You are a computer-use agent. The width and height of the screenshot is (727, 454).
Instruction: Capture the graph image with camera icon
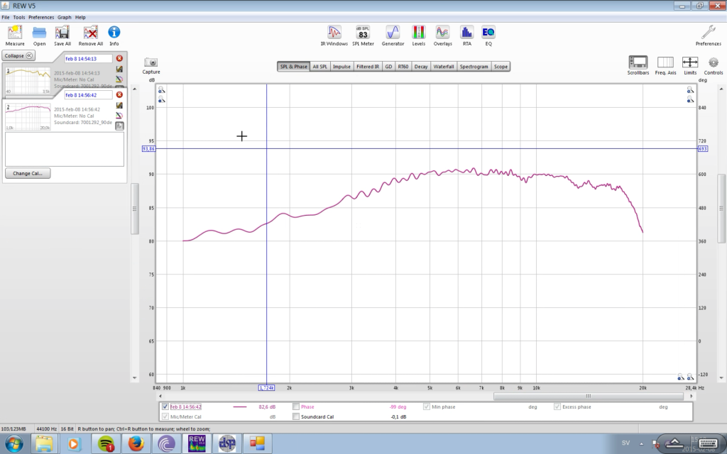tap(151, 62)
